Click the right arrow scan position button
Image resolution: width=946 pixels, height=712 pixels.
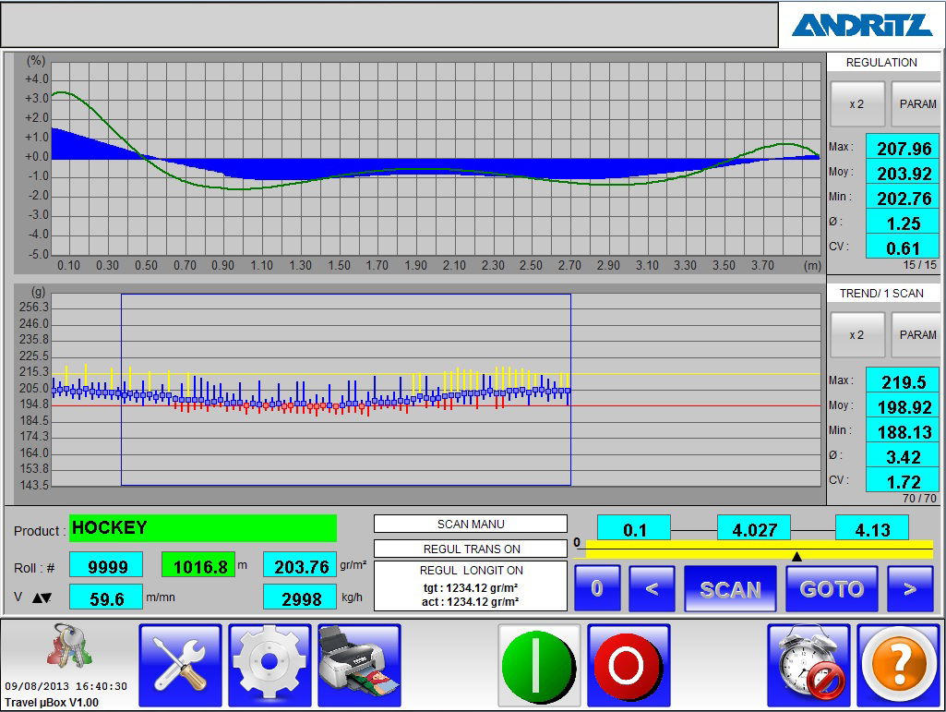(x=910, y=589)
